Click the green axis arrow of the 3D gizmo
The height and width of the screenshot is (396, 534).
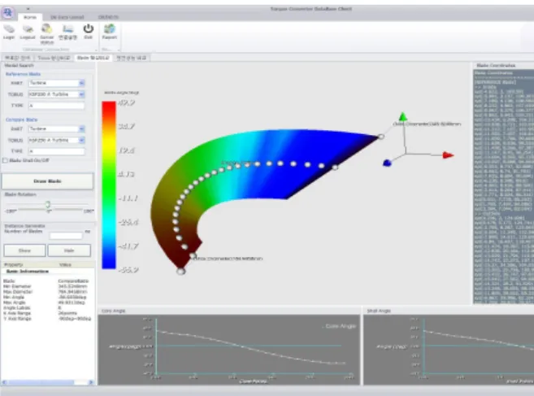click(403, 116)
